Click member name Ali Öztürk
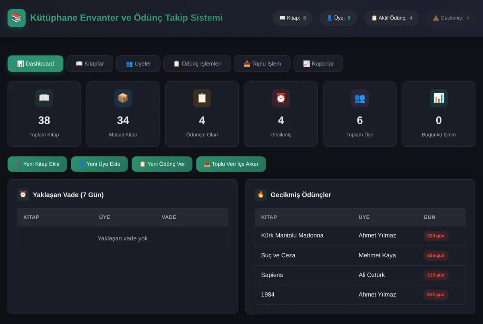 click(372, 275)
